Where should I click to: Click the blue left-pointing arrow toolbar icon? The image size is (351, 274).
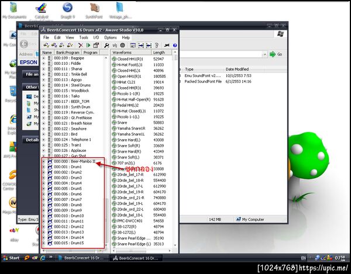coord(149,46)
